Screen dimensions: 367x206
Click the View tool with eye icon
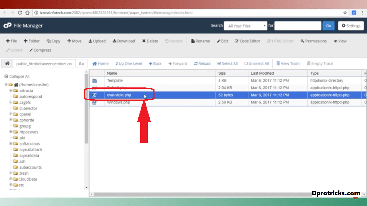[340, 41]
